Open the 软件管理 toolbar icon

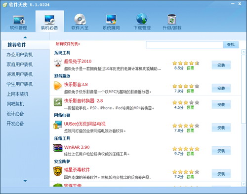pos(19,20)
